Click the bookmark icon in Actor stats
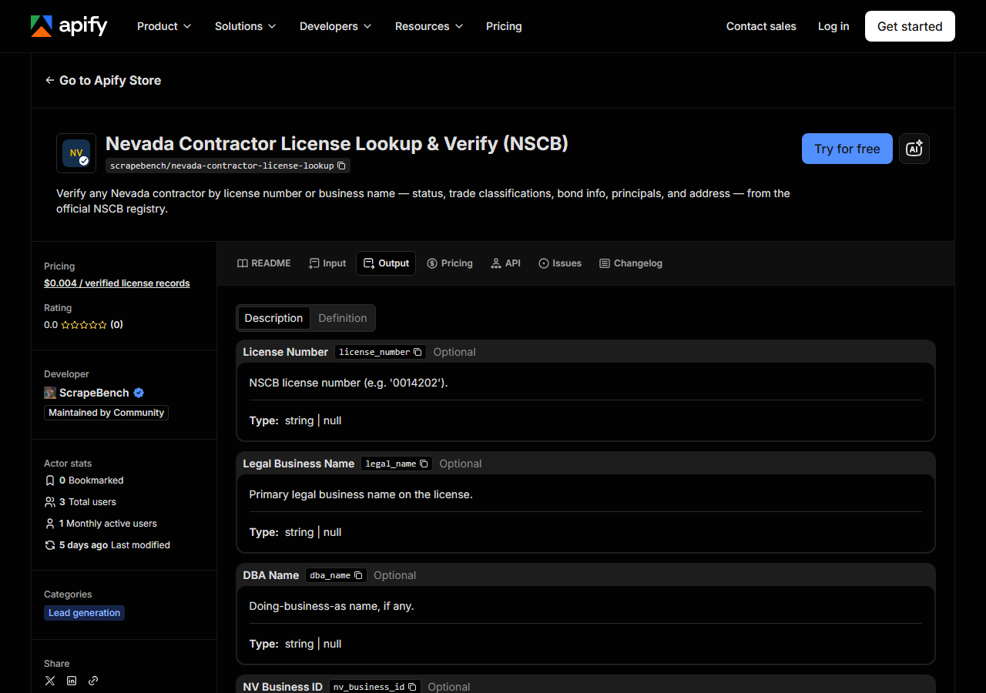Image resolution: width=986 pixels, height=693 pixels. (x=50, y=480)
